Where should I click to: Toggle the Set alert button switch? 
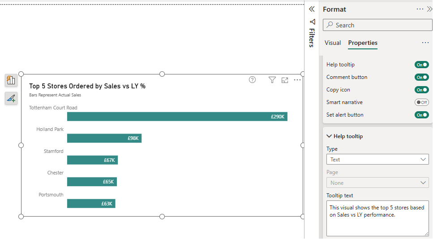(421, 115)
